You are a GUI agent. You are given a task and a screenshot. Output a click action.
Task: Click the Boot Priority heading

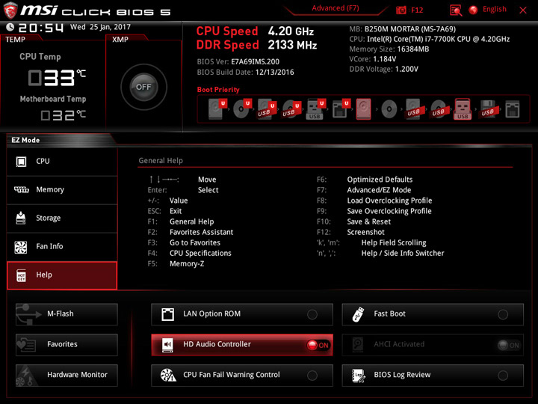tap(218, 90)
